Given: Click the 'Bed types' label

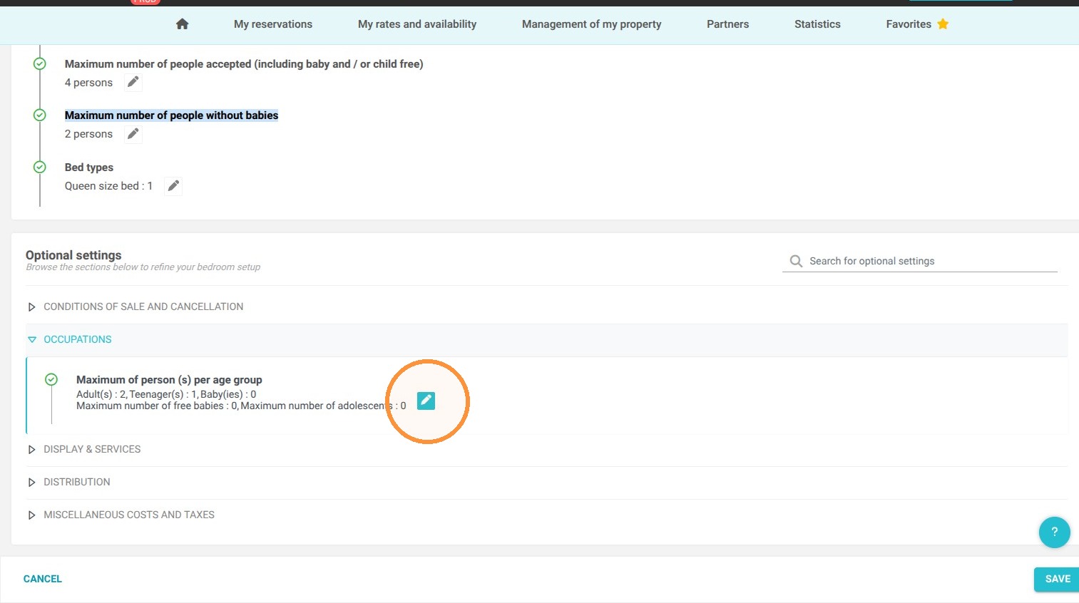Looking at the screenshot, I should 89,167.
